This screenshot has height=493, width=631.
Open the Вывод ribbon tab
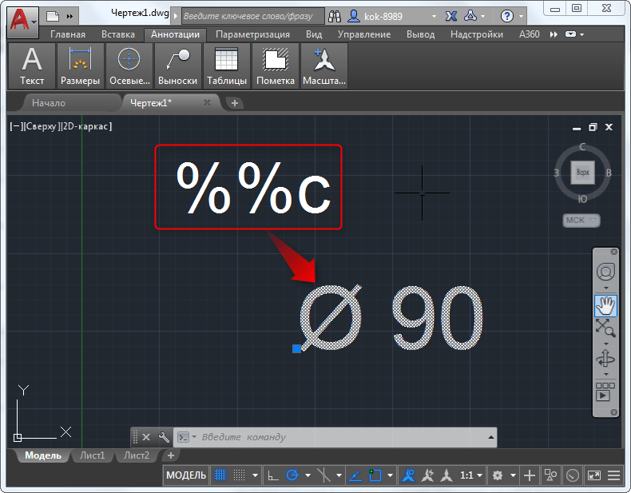coord(420,34)
